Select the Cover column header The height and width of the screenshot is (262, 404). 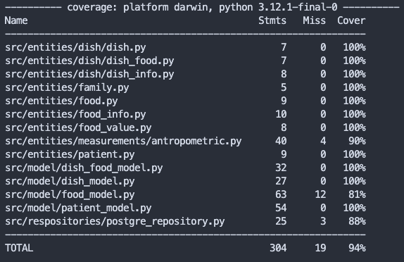click(351, 20)
